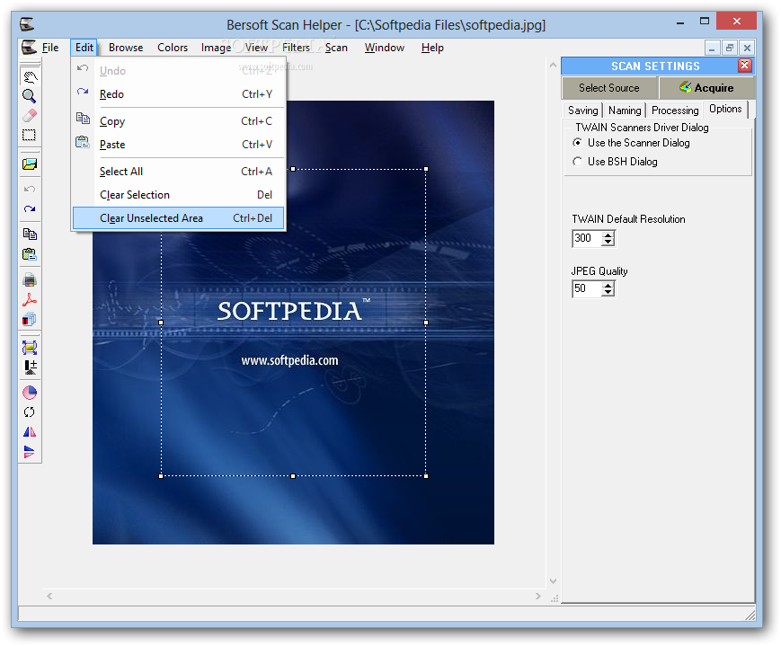Click the vertical scrollbar up arrow
This screenshot has width=781, height=646.
point(553,65)
